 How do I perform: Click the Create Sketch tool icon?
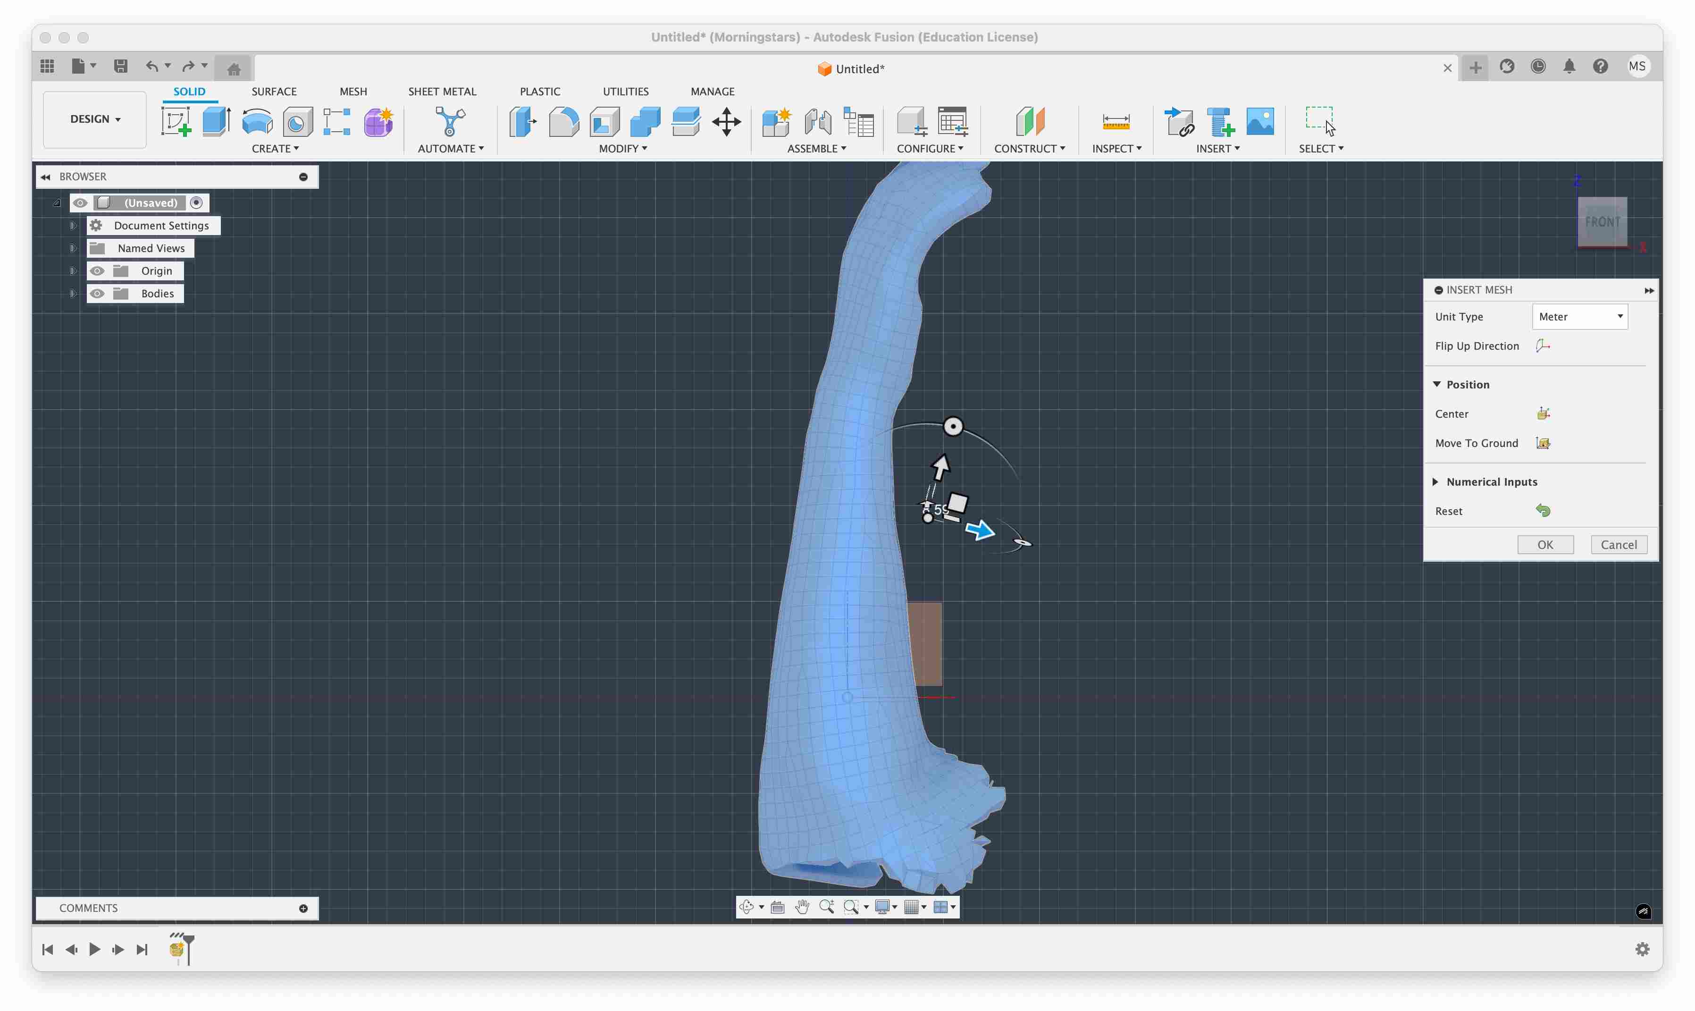(176, 122)
